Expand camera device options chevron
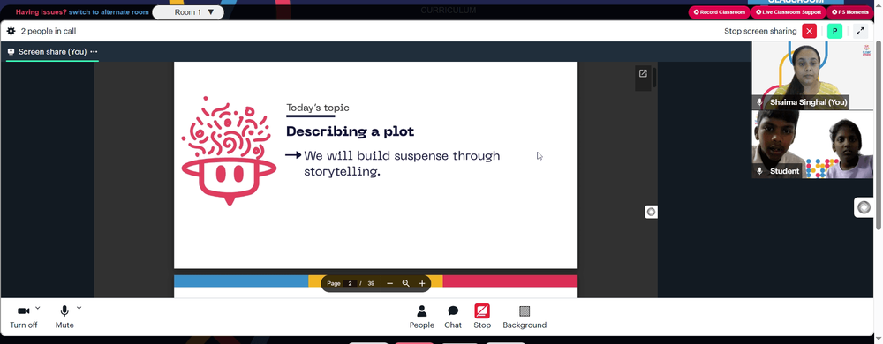Screen dimensions: 883x344 coord(38,308)
